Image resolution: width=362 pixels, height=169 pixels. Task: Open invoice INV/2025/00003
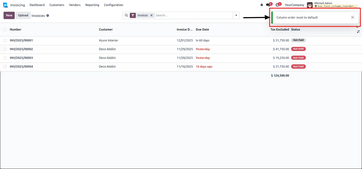tap(21, 58)
